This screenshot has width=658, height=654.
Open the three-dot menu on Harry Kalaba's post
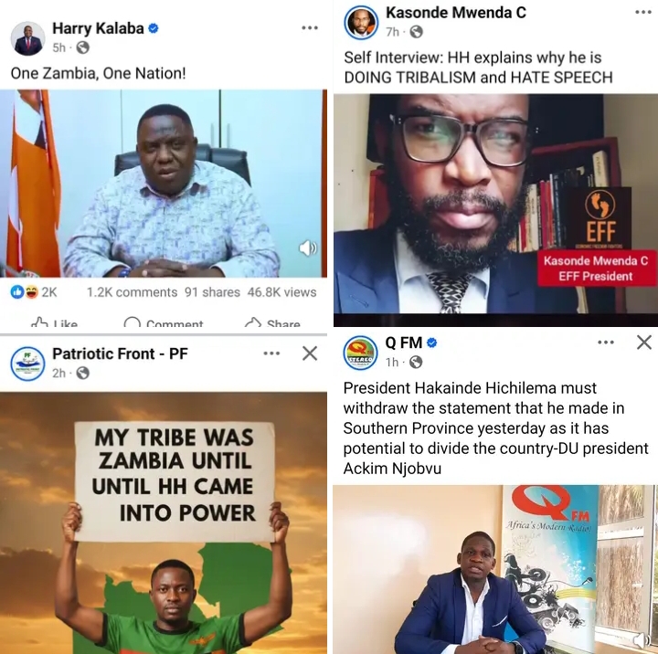pos(310,28)
